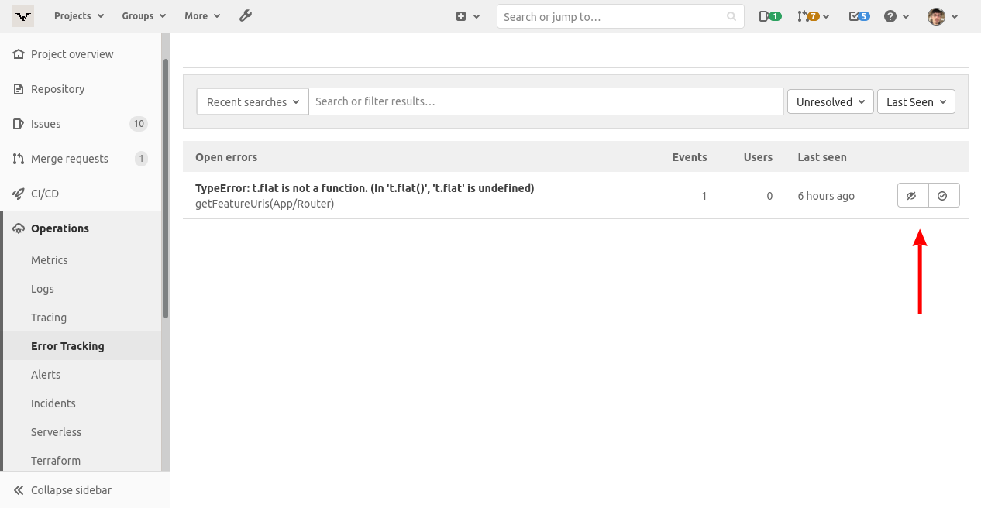Viewport: 981px width, 508px height.
Task: Open the admin wrench icon in top bar
Action: pos(246,15)
